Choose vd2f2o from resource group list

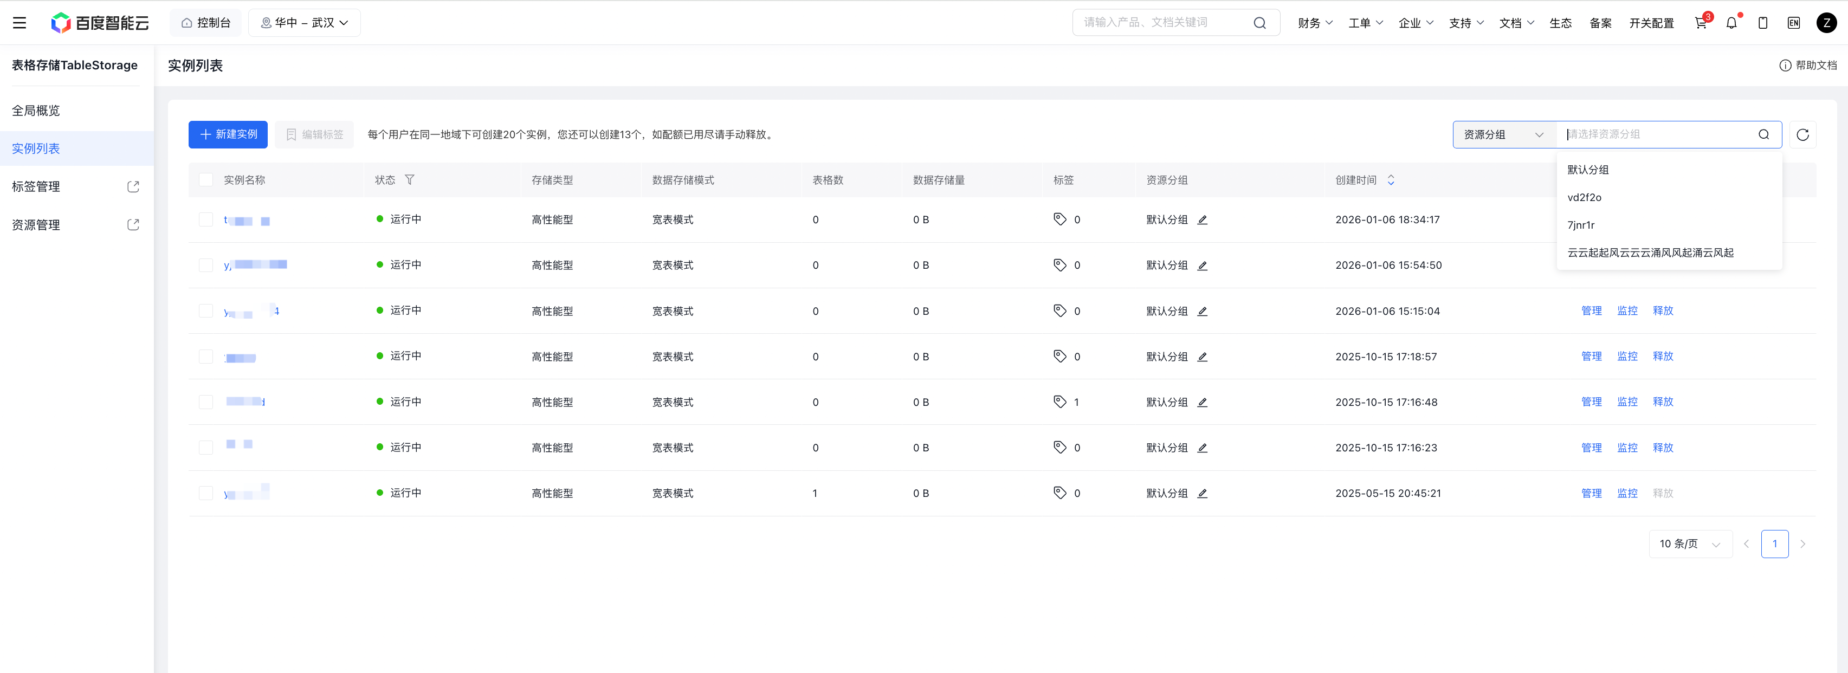coord(1584,197)
